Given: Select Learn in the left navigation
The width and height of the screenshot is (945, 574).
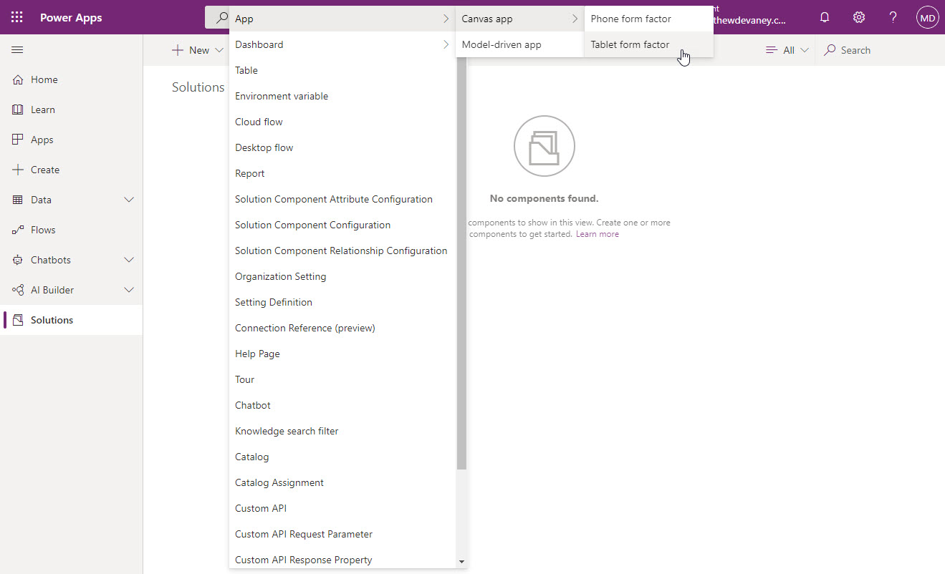Looking at the screenshot, I should click(42, 109).
